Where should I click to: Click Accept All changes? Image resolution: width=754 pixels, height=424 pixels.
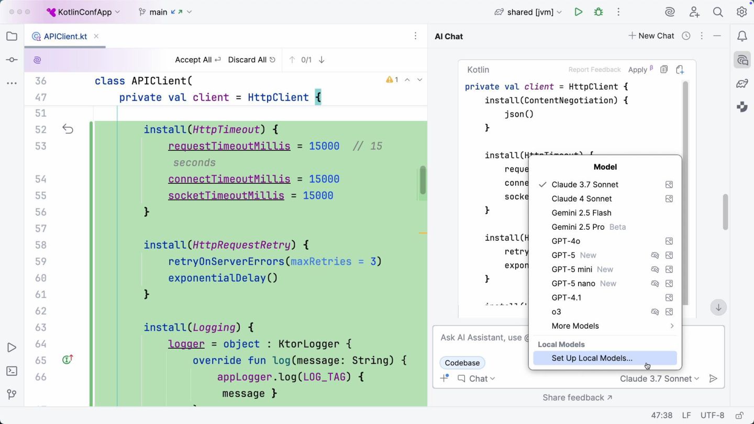coord(197,60)
